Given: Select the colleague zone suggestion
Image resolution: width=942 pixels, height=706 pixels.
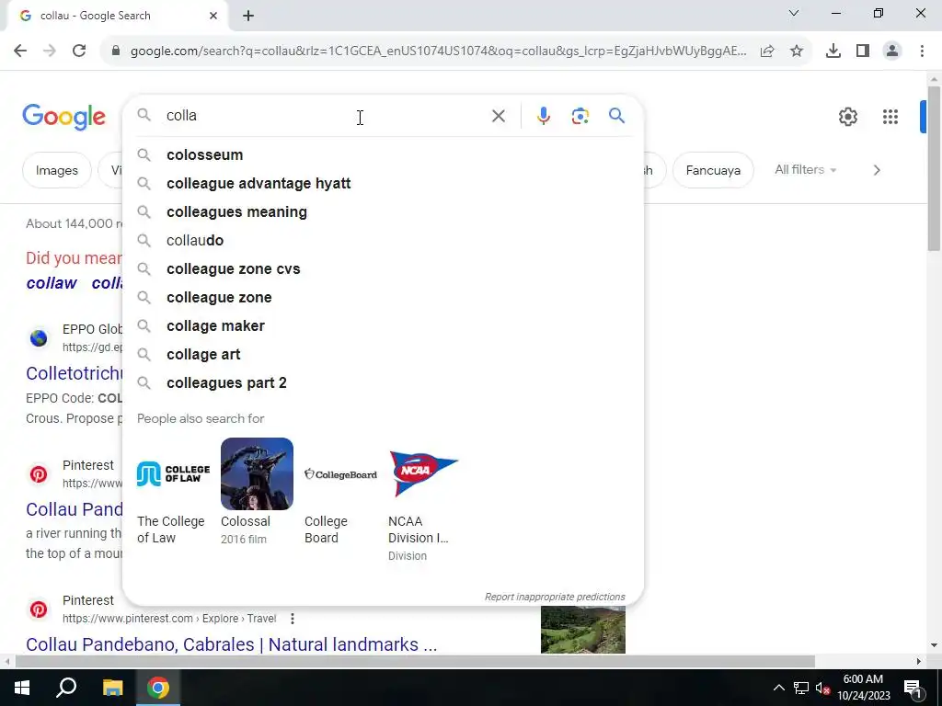Looking at the screenshot, I should coord(383,298).
